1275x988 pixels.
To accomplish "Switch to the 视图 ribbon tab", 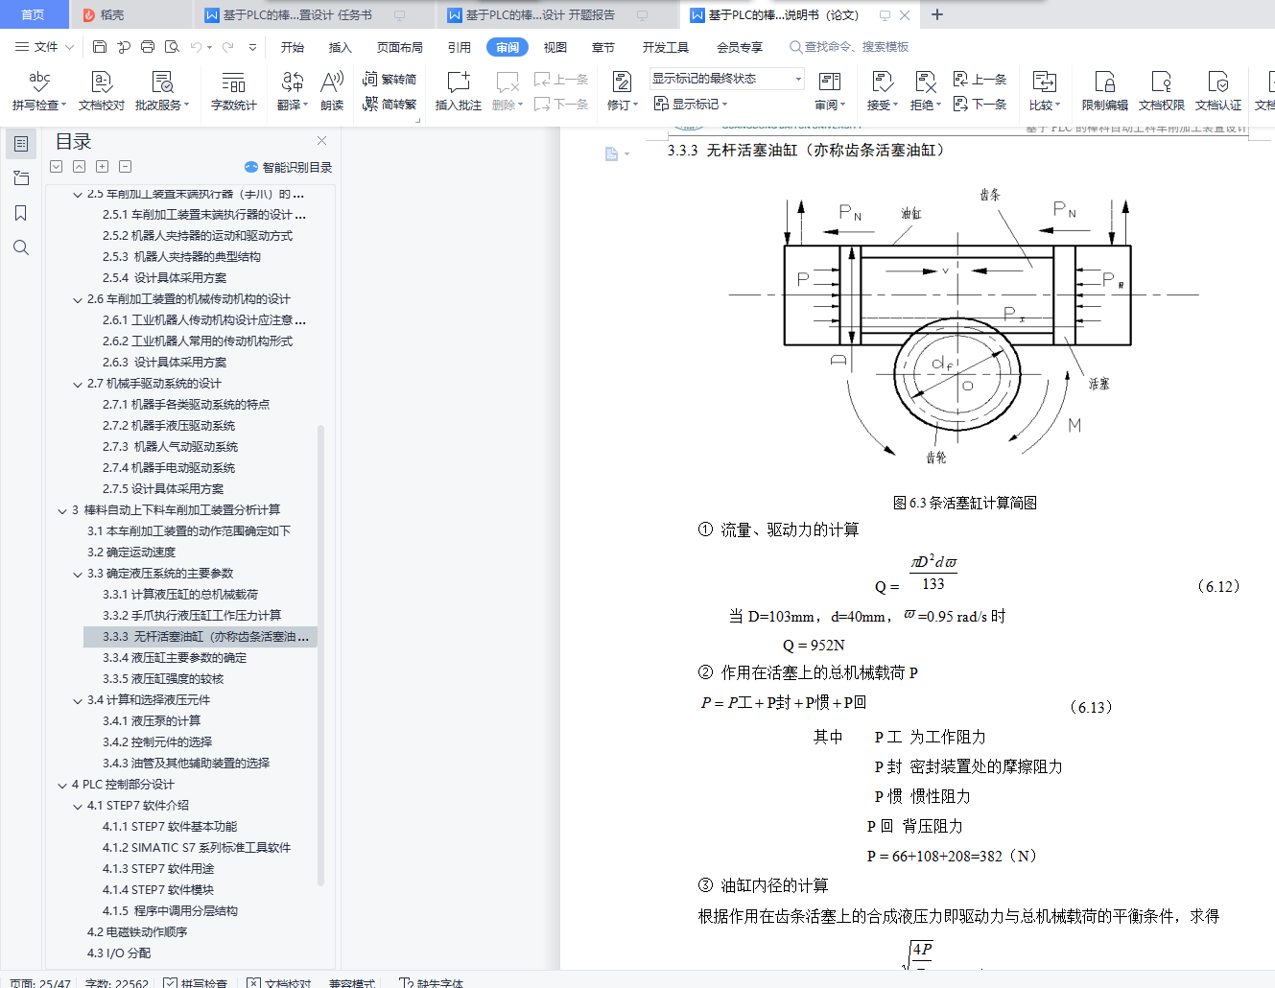I will tap(555, 47).
